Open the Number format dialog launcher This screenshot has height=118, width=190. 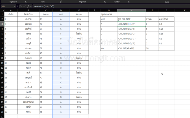(129, 2)
